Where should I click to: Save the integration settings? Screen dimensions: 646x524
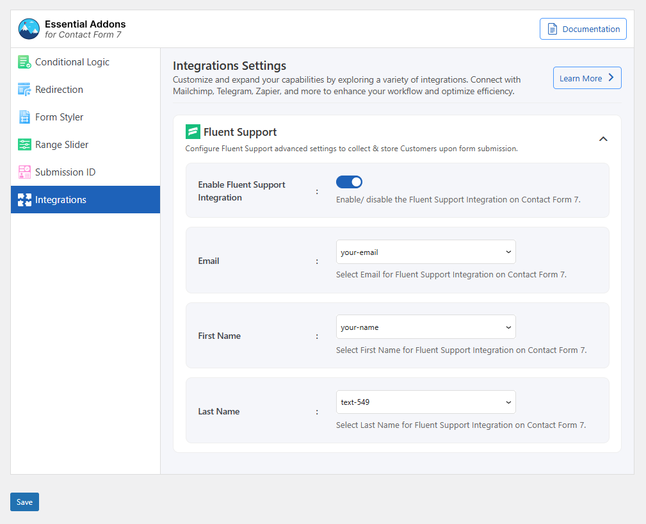coord(25,502)
